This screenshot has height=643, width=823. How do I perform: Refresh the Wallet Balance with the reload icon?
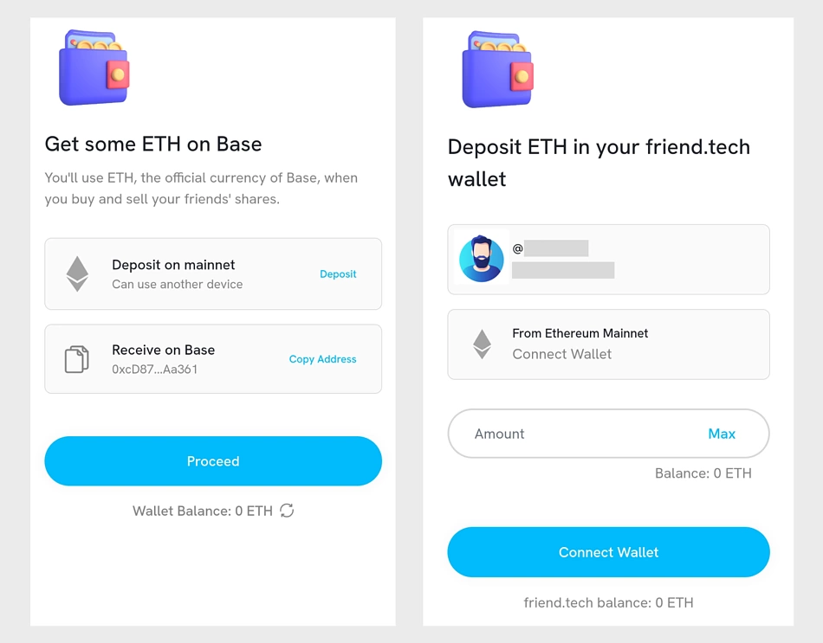tap(289, 511)
